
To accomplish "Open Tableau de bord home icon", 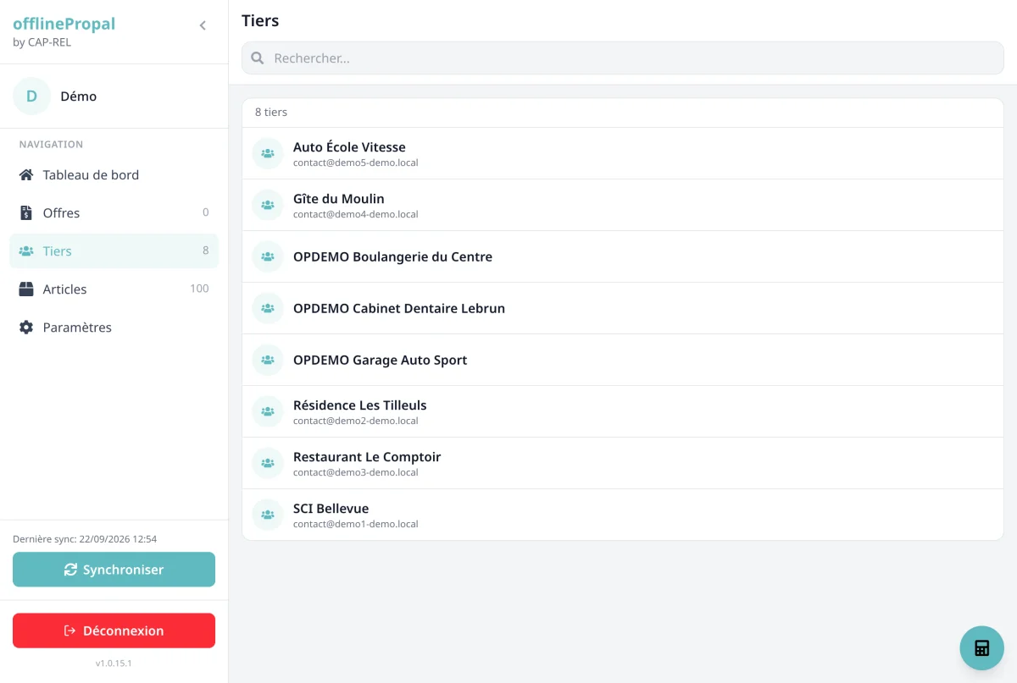I will click(x=26, y=175).
